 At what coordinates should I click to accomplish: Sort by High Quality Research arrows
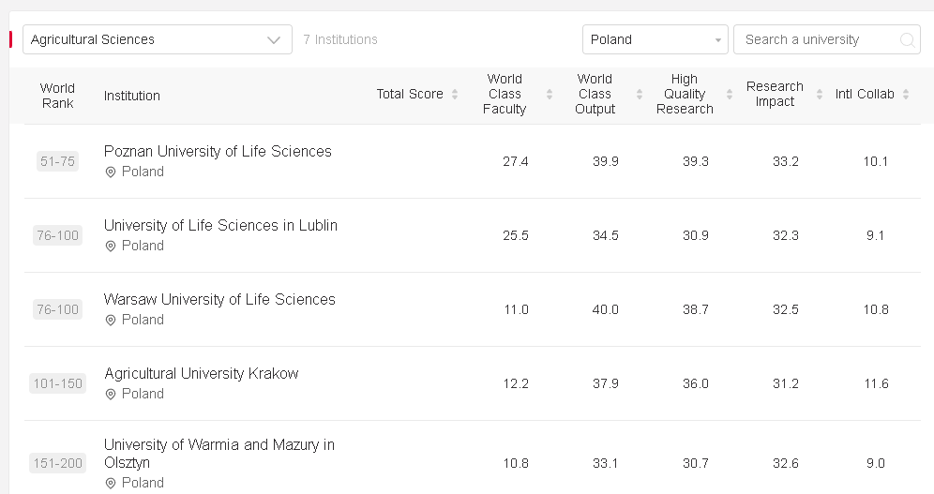[x=730, y=95]
